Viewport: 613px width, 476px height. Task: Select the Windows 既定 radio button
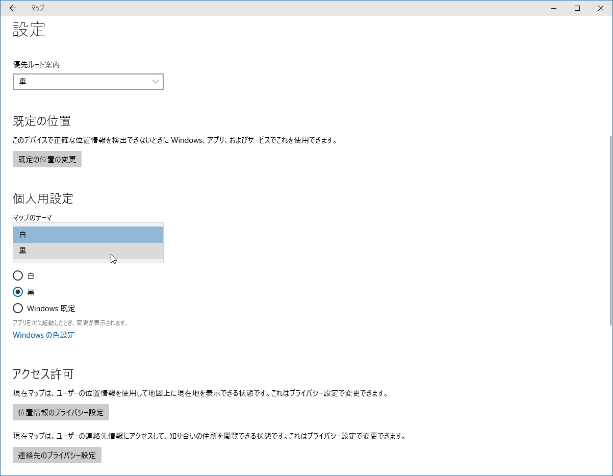click(x=18, y=308)
